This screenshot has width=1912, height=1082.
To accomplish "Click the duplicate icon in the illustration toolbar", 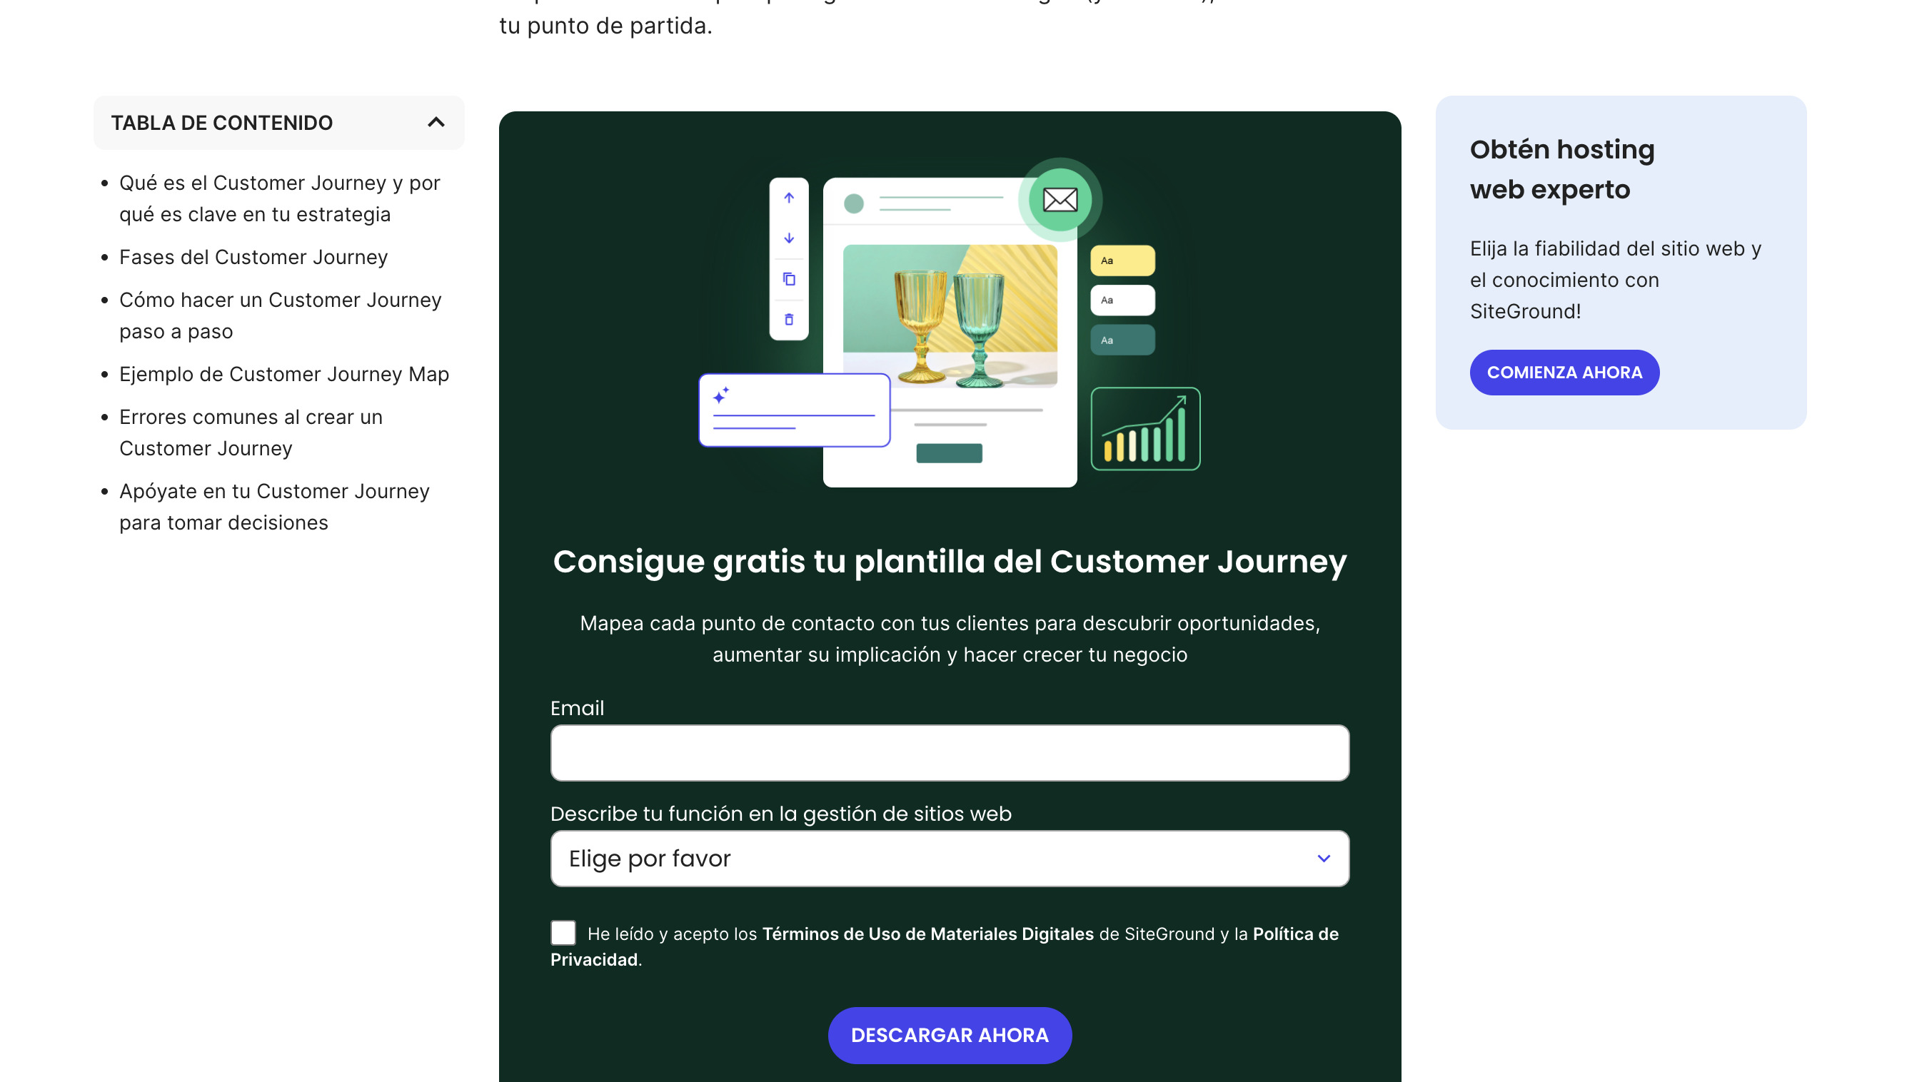I will (788, 279).
